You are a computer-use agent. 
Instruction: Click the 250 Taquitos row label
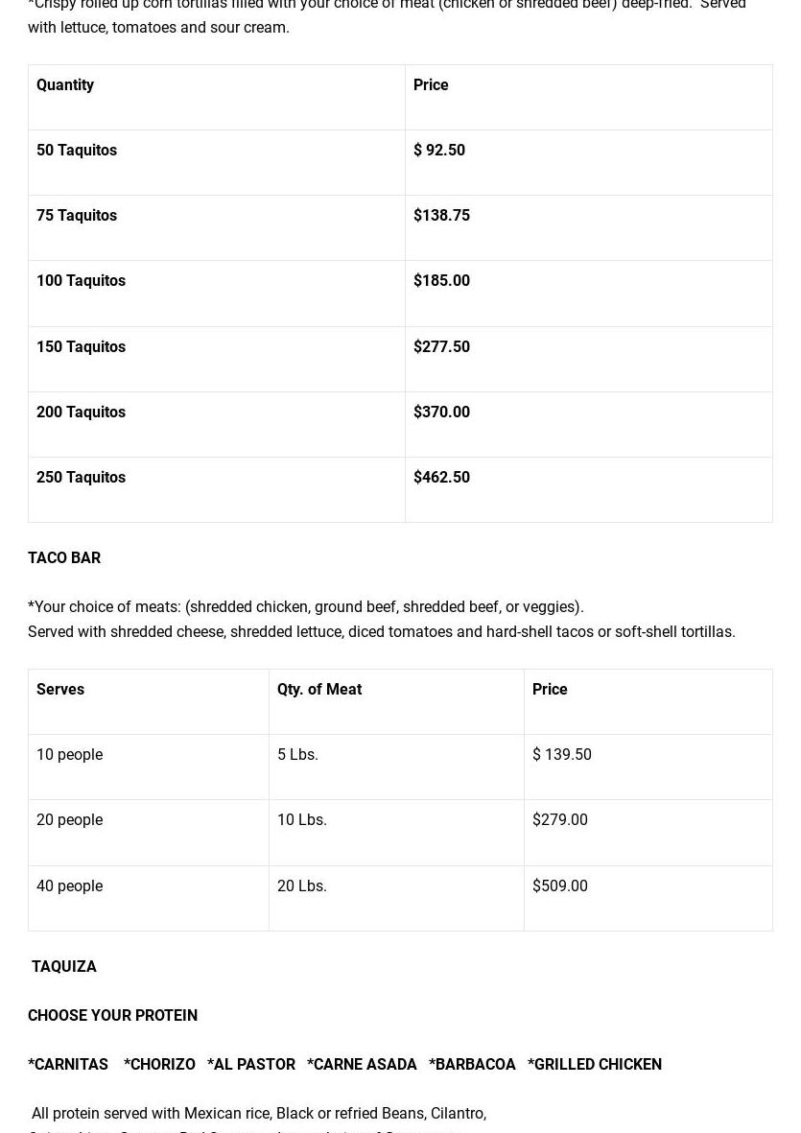[81, 478]
